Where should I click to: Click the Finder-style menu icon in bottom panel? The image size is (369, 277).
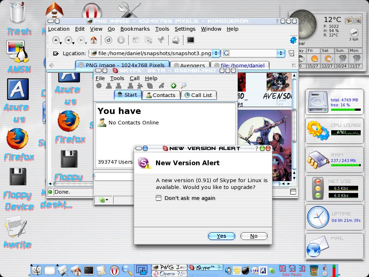pyautogui.click(x=37, y=271)
